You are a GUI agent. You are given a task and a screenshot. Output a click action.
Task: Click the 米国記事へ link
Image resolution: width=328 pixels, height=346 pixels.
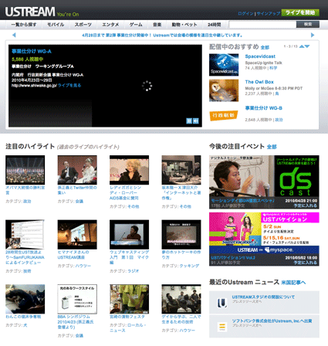293,283
